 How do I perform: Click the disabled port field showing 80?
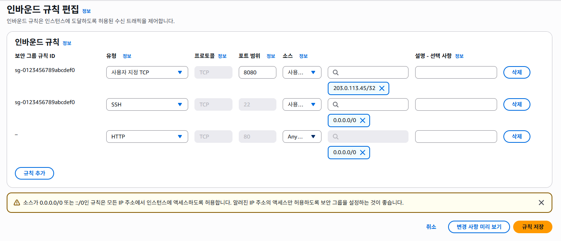pyautogui.click(x=258, y=137)
